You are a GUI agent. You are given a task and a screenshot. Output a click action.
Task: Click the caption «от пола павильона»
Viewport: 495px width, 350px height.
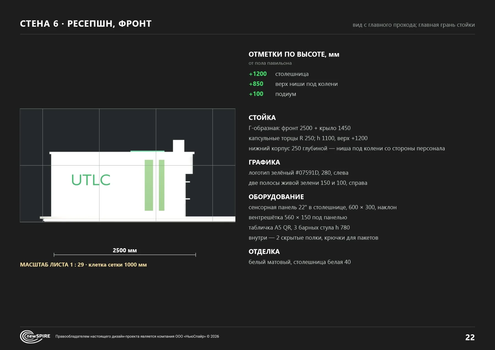click(270, 63)
